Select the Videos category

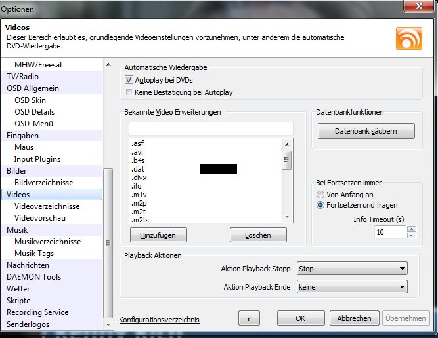(x=52, y=195)
